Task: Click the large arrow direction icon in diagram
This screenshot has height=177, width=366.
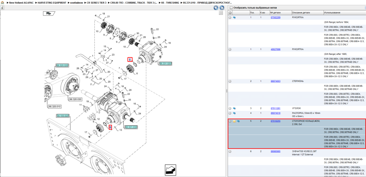Action: (171, 170)
